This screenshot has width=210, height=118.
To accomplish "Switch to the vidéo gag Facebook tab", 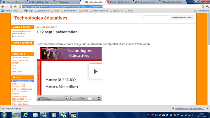I will click(14, 2).
